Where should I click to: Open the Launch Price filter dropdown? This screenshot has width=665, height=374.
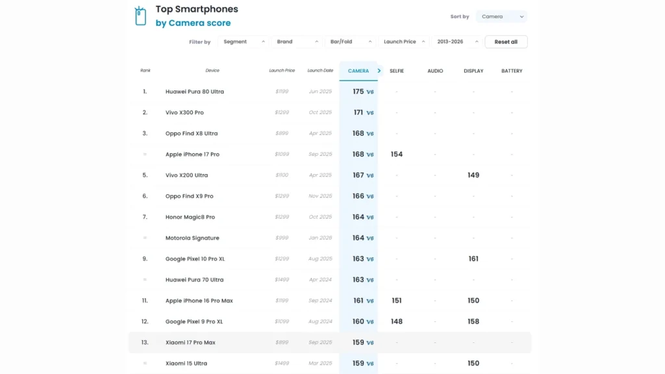403,41
